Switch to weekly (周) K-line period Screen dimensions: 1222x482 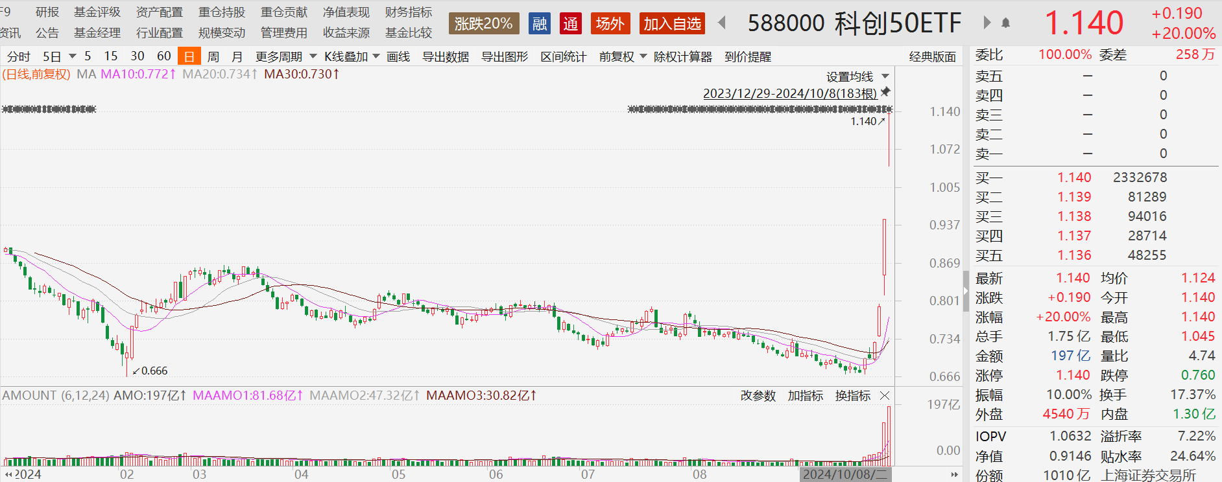pos(213,57)
